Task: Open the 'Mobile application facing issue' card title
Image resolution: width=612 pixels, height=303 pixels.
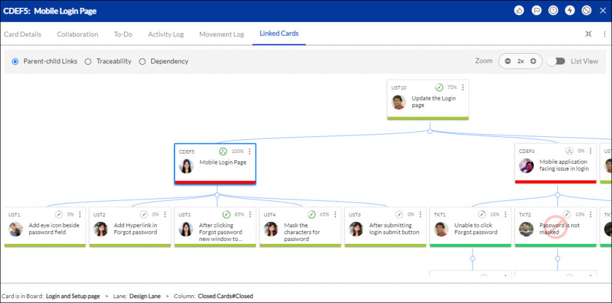Action: 563,165
